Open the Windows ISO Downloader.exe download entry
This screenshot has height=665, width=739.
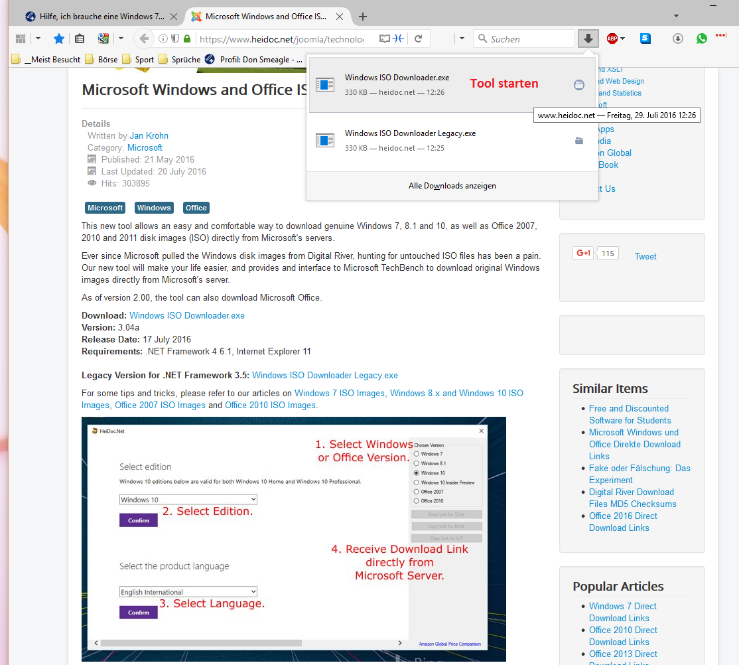[452, 85]
